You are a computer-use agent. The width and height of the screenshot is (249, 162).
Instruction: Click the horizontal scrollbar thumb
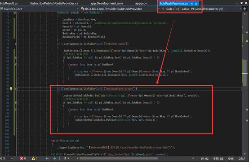(x=119, y=158)
